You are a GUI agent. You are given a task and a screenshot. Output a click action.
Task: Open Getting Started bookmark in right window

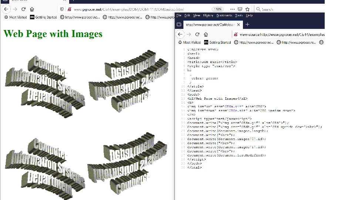pyautogui.click(x=217, y=42)
